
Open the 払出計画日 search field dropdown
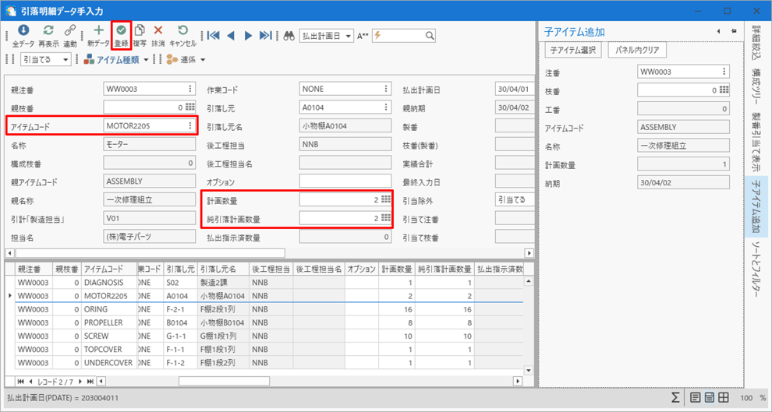(x=348, y=36)
